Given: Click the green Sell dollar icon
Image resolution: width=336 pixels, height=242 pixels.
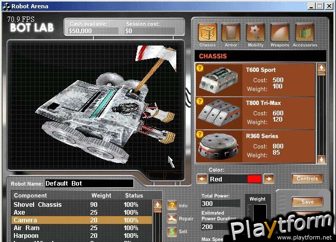Looking at the screenshot, I should coord(172,232).
